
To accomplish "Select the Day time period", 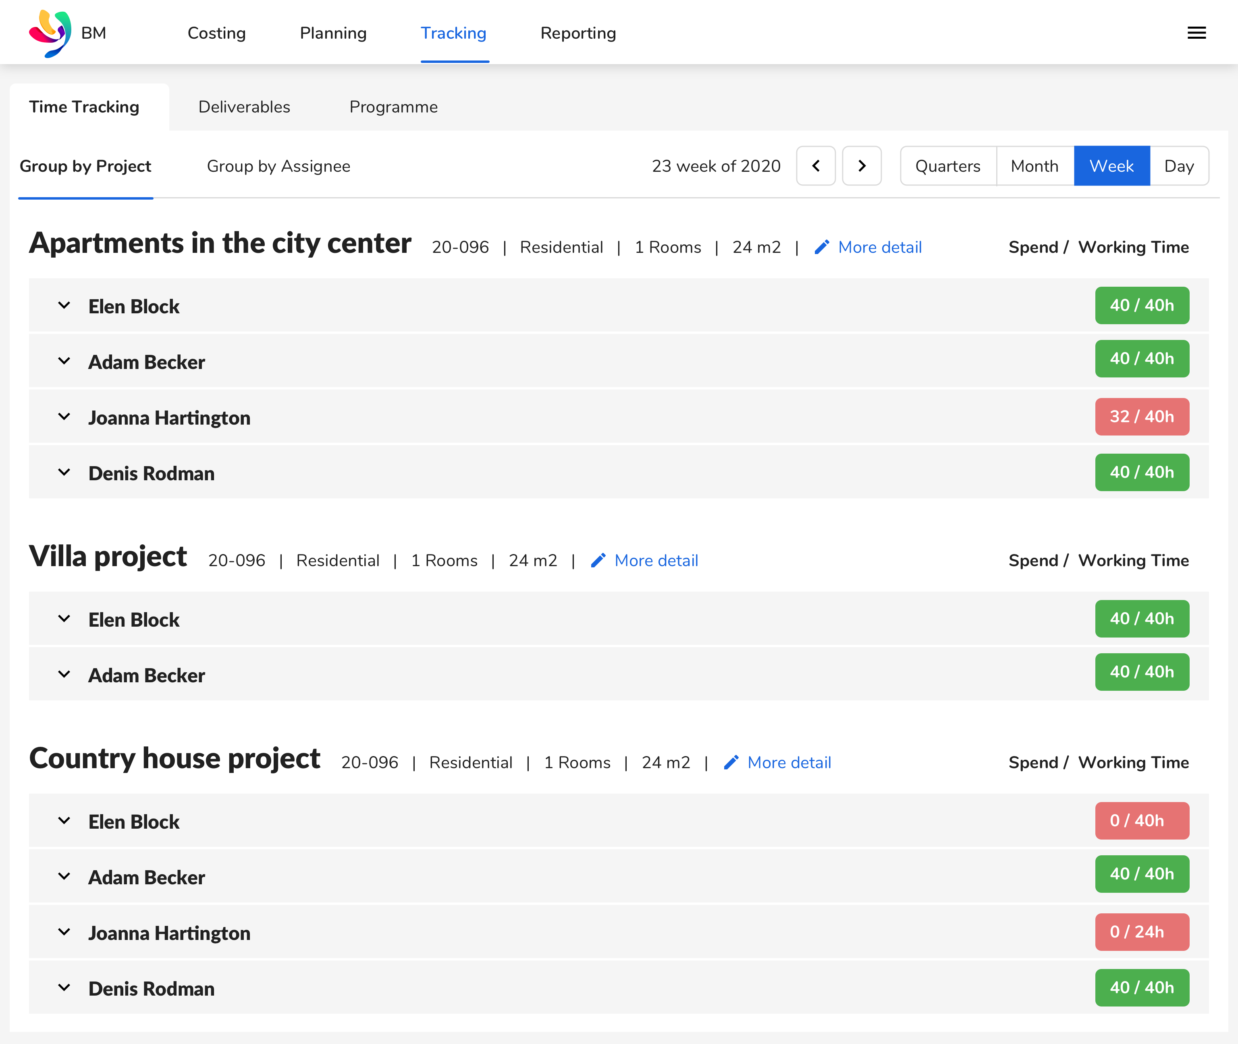I will tap(1180, 166).
